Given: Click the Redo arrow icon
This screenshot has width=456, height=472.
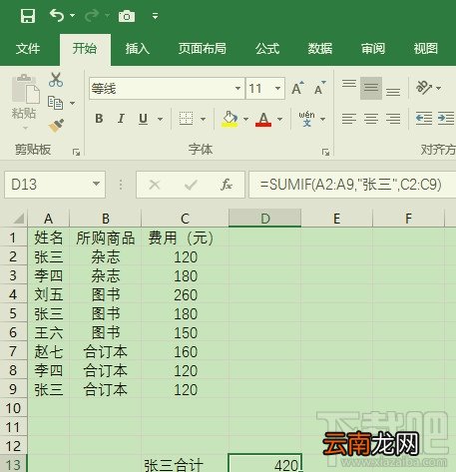Looking at the screenshot, I should [x=92, y=15].
